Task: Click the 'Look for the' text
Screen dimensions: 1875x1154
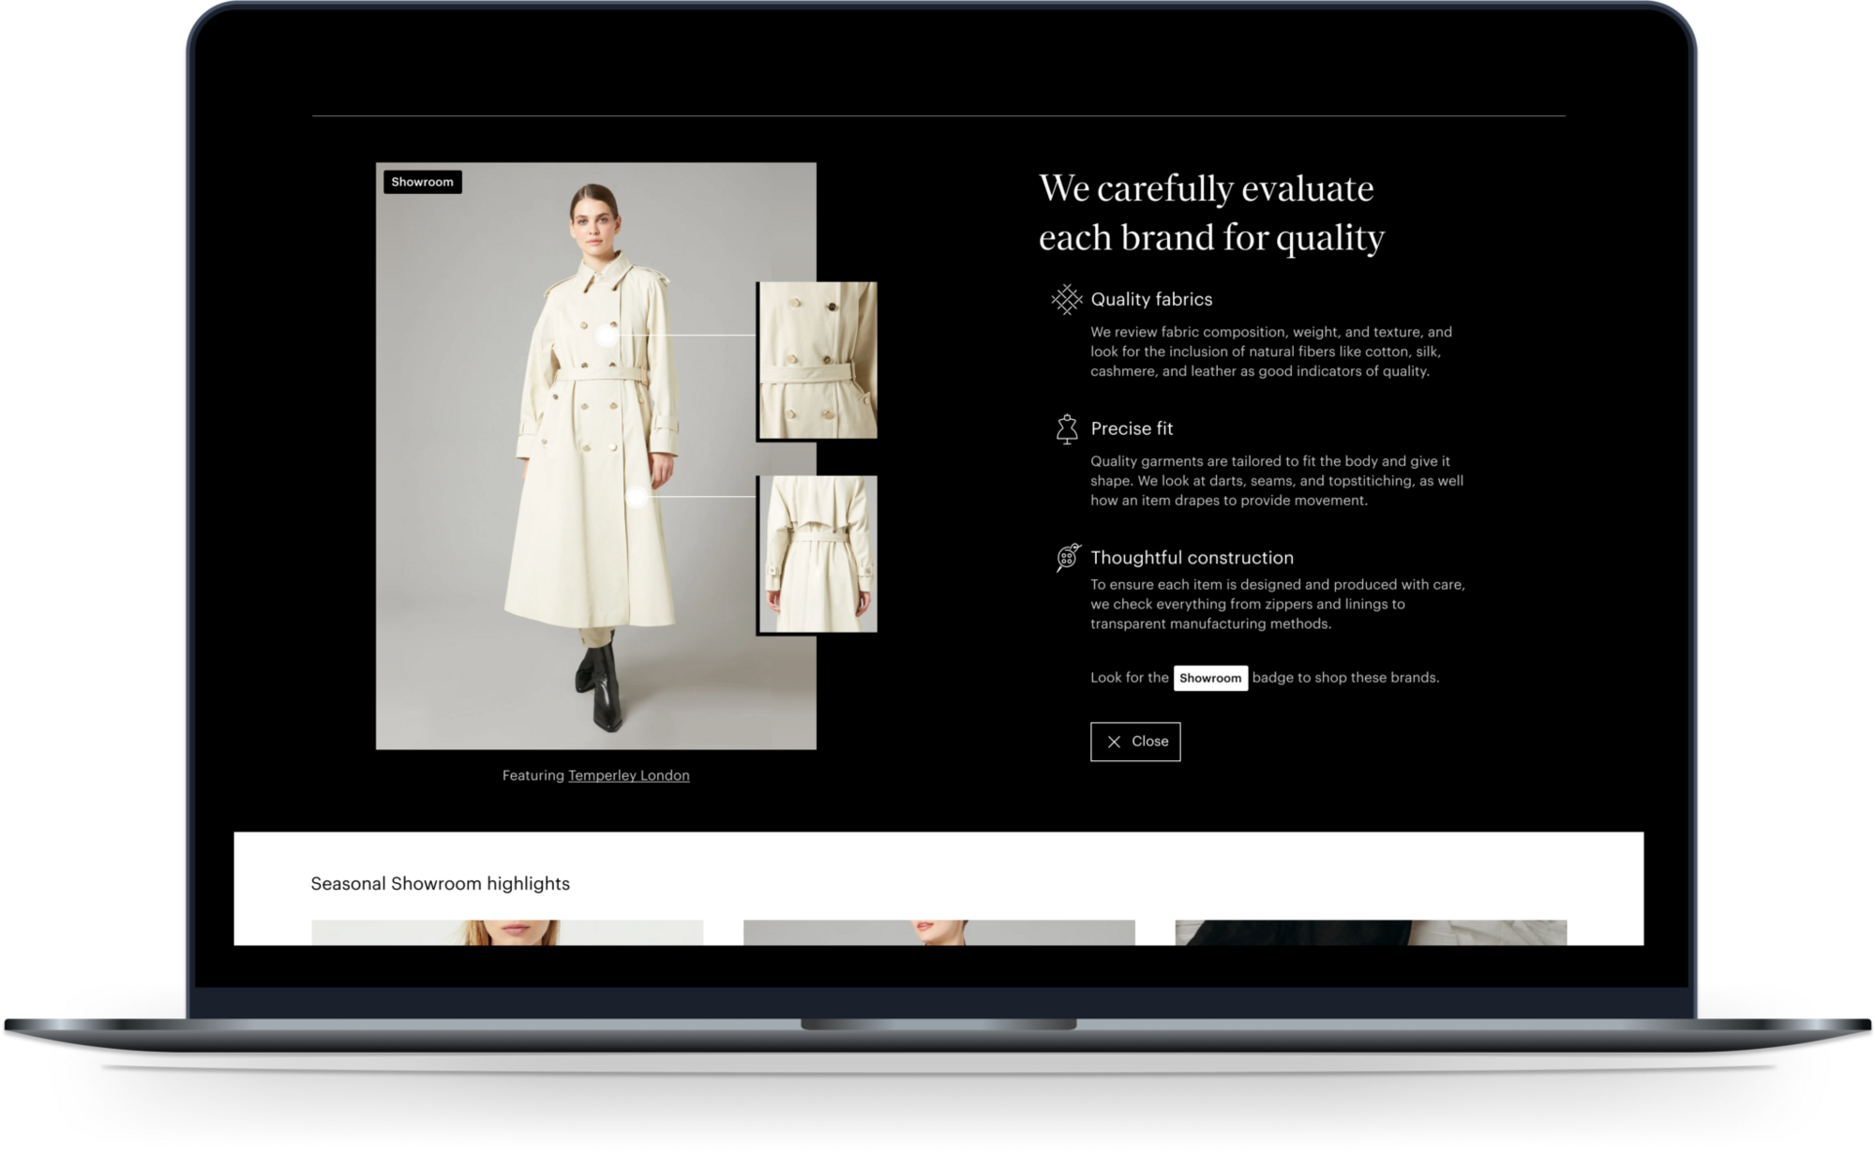Action: [x=1130, y=678]
